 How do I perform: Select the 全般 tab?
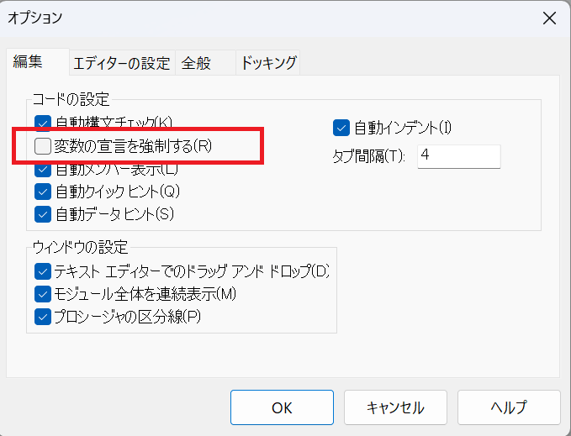tap(198, 63)
